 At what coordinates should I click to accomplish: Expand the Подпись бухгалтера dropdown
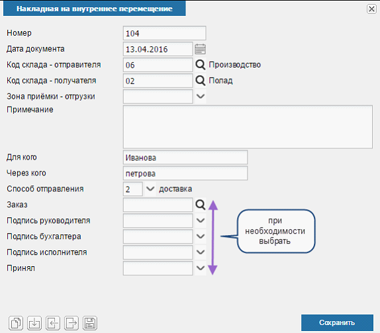(x=201, y=236)
